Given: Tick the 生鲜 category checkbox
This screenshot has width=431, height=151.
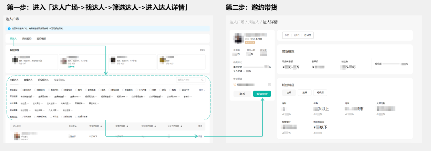Looking at the screenshot, I should 151,90.
